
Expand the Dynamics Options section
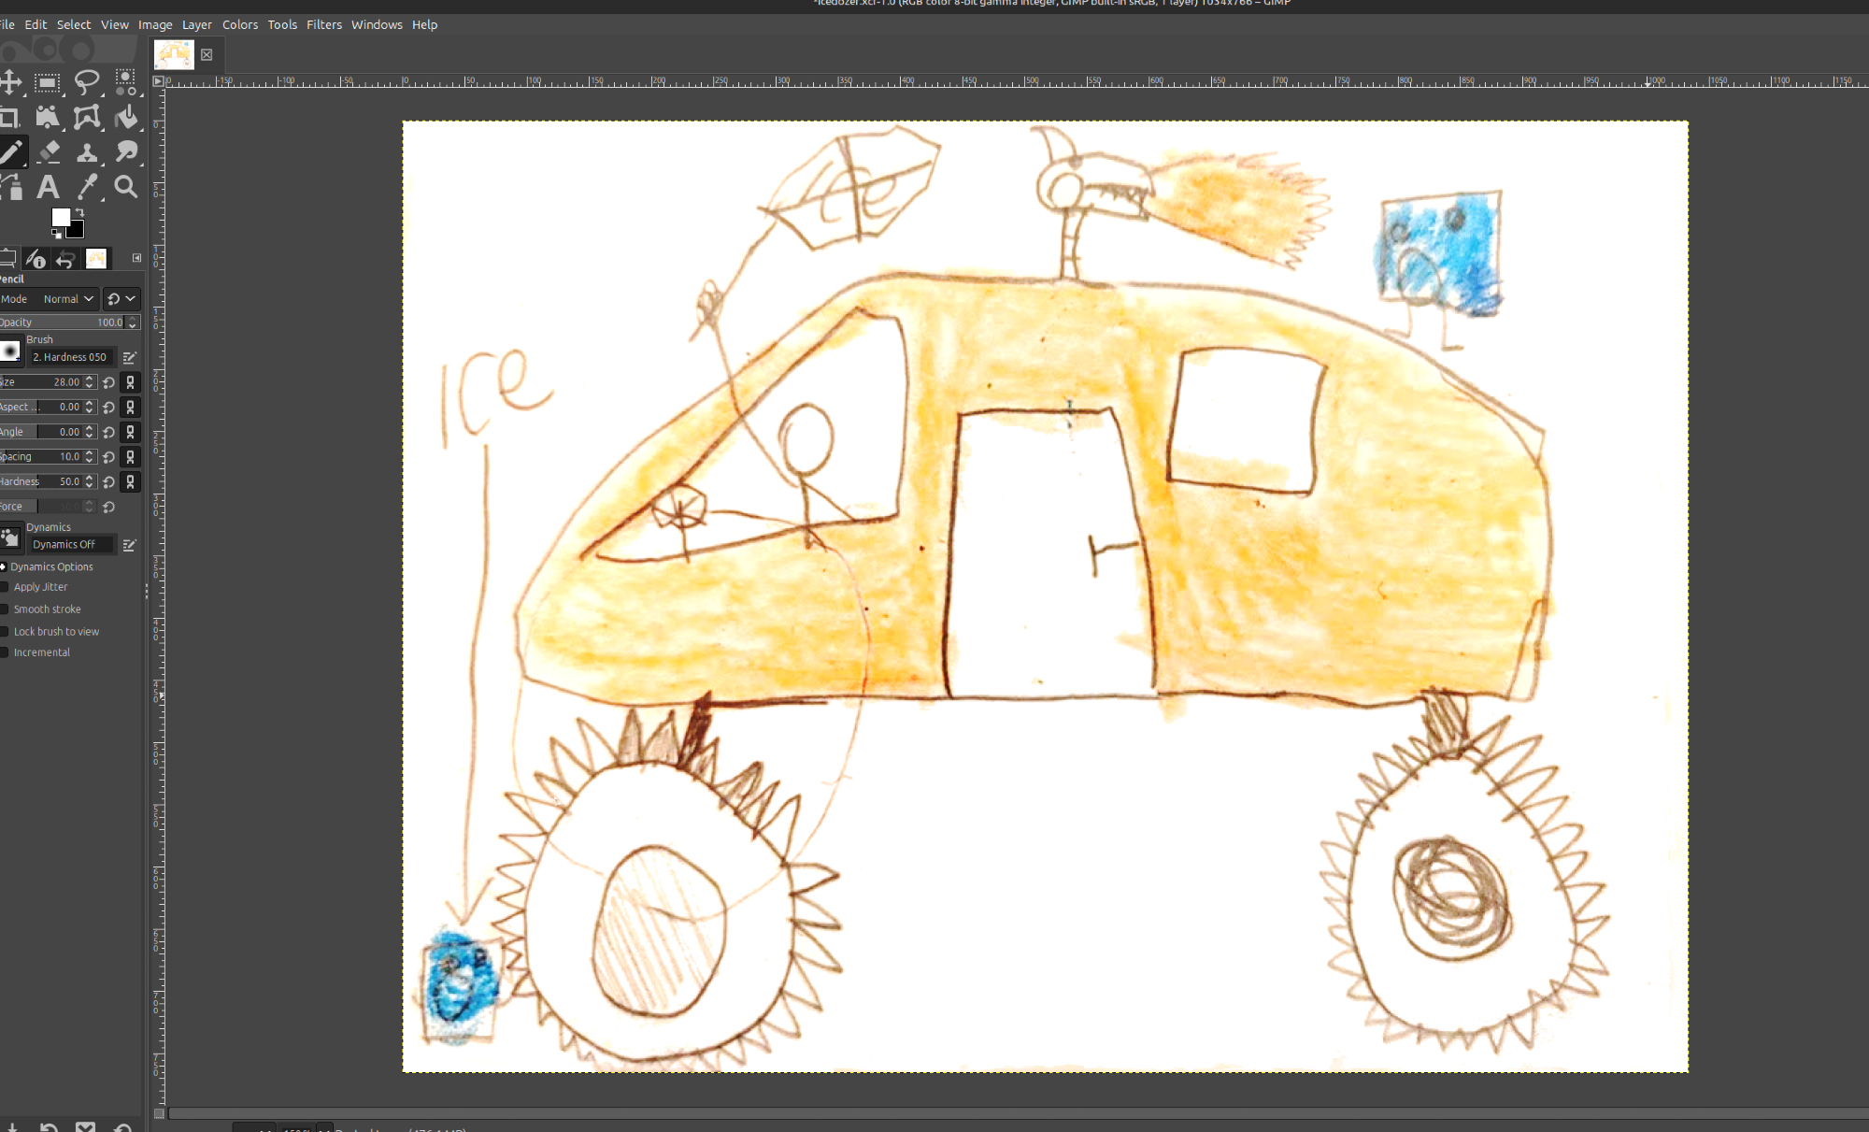point(4,566)
